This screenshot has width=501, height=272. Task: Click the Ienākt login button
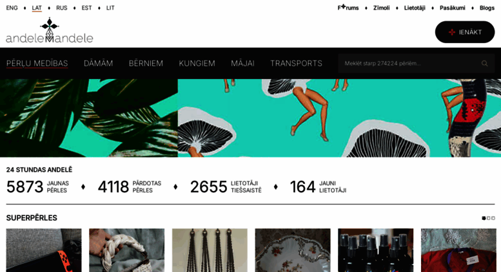(x=465, y=32)
